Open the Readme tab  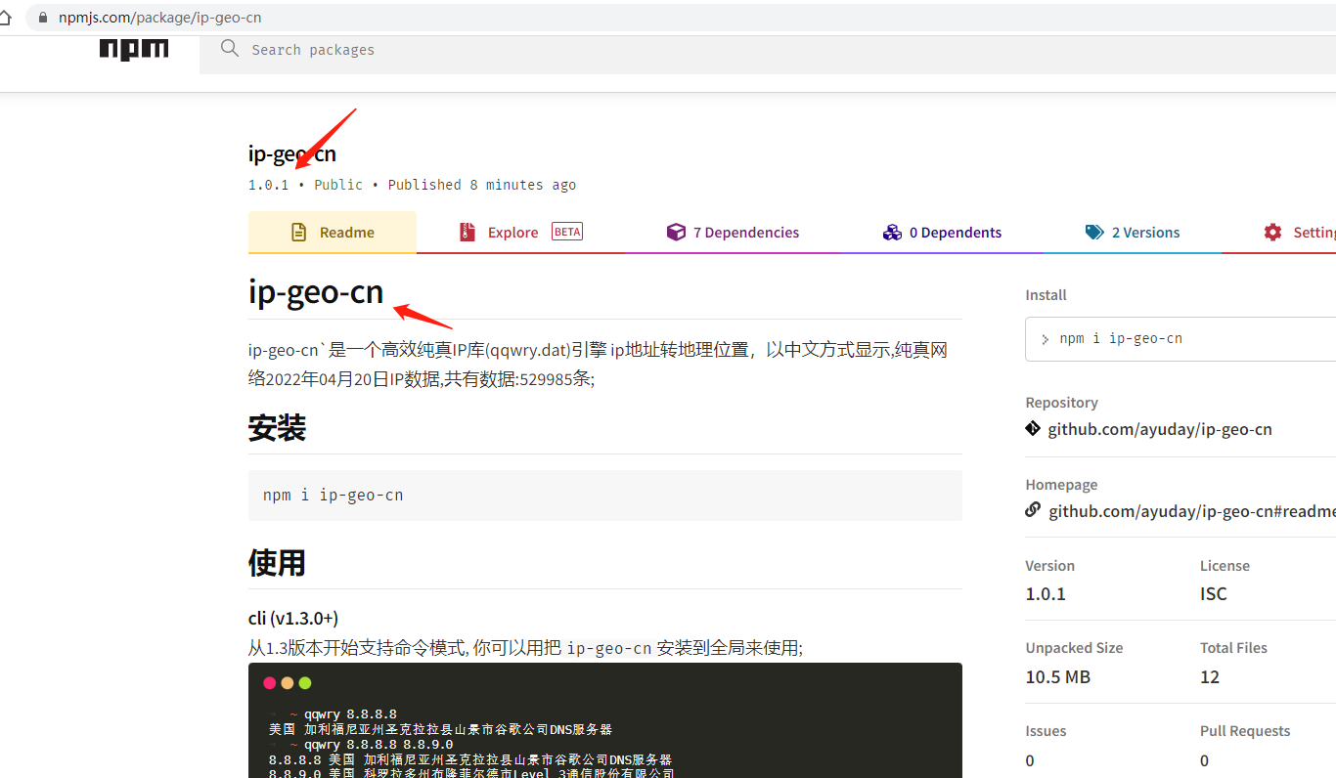(x=333, y=233)
